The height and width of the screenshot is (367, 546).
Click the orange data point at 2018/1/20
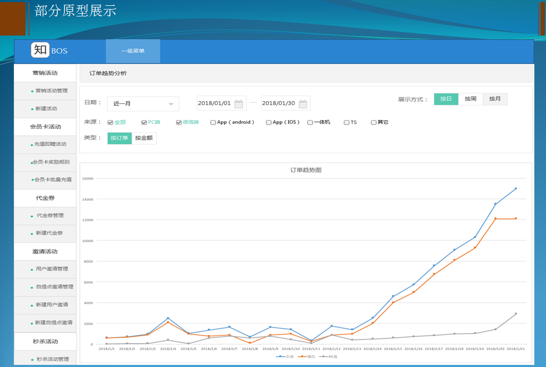(495, 219)
